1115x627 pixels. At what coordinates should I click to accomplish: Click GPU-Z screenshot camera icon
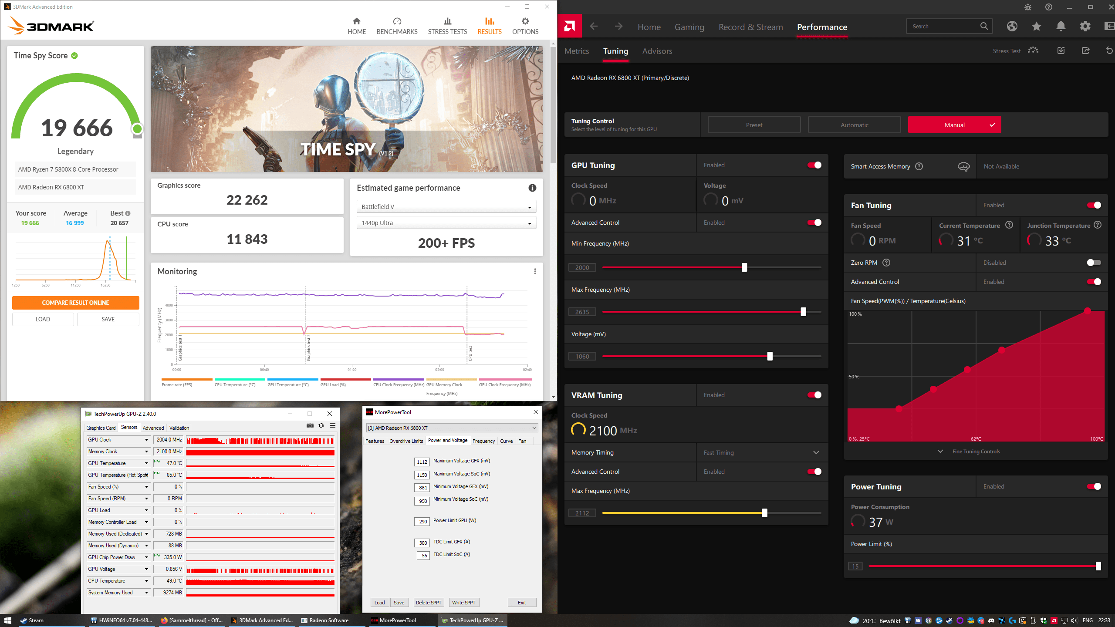(310, 425)
